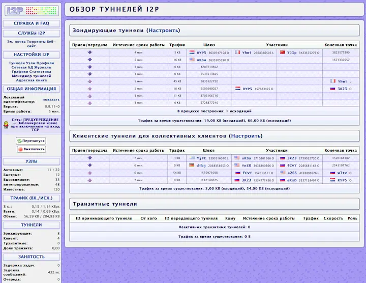This screenshot has height=283, width=366.
Task: Click the inbound arrow in gateway 4203719462 row
Action: point(90,67)
